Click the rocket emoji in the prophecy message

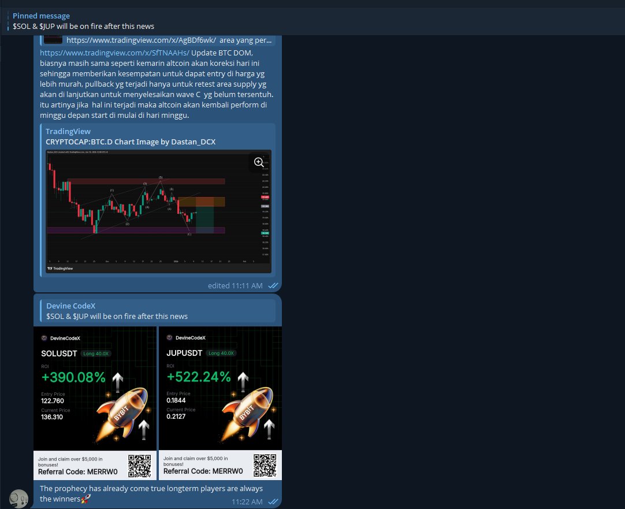[x=85, y=497]
